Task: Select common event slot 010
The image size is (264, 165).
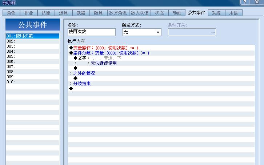Action: tap(33, 82)
